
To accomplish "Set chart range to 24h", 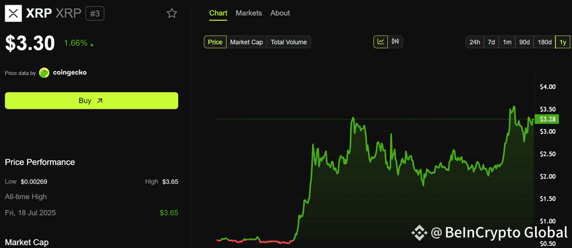I will [475, 42].
